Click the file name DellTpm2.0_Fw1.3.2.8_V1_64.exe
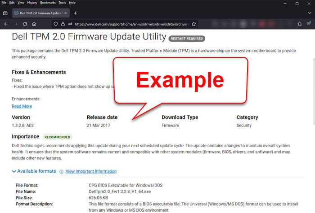Screen dimensions: 315x213 (x=120, y=191)
